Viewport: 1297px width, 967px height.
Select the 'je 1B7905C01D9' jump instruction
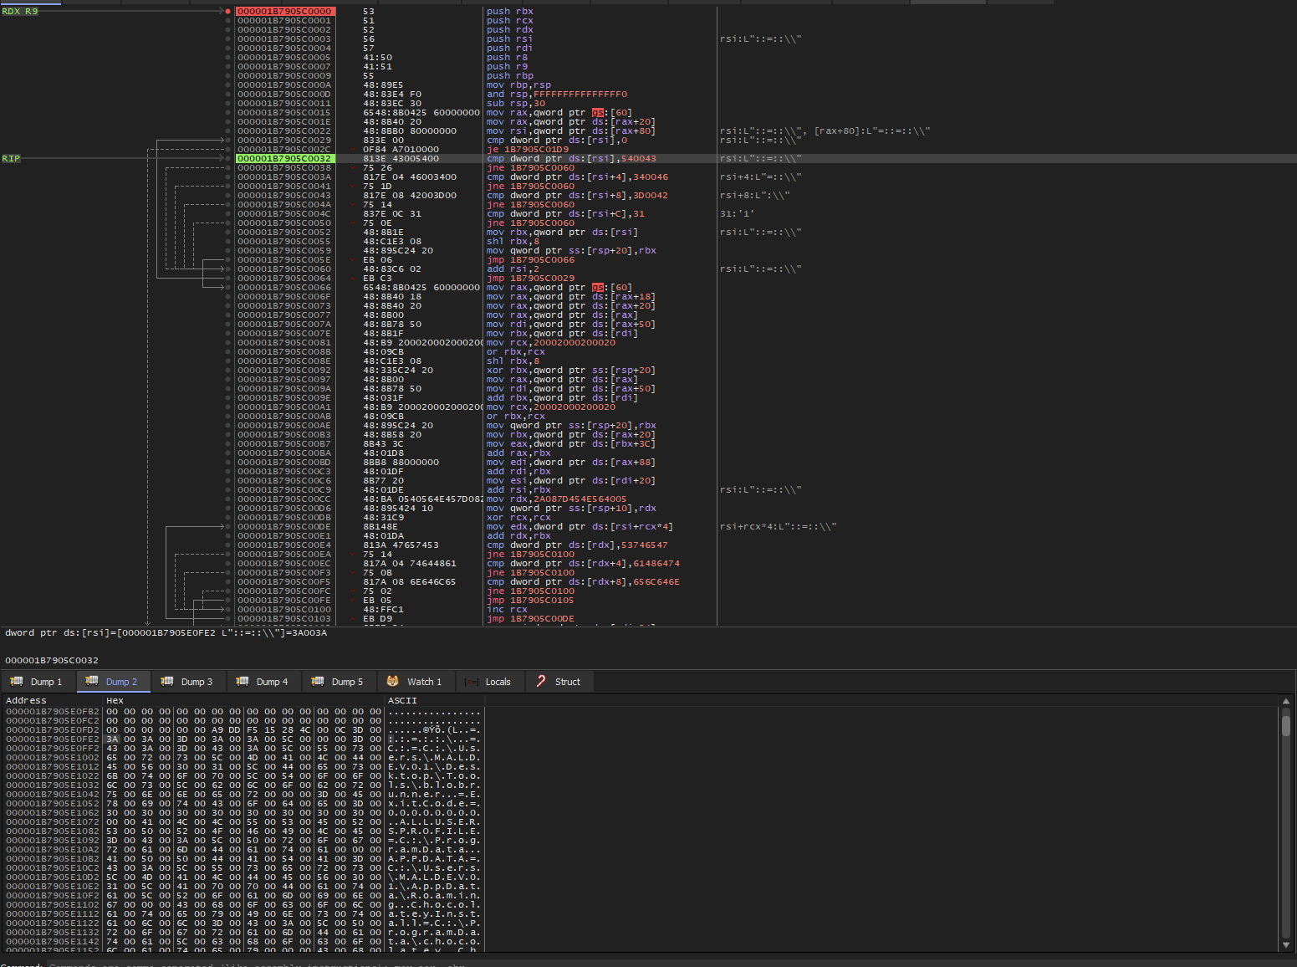click(x=527, y=149)
